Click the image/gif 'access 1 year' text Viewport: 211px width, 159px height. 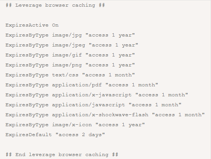(x=110, y=55)
